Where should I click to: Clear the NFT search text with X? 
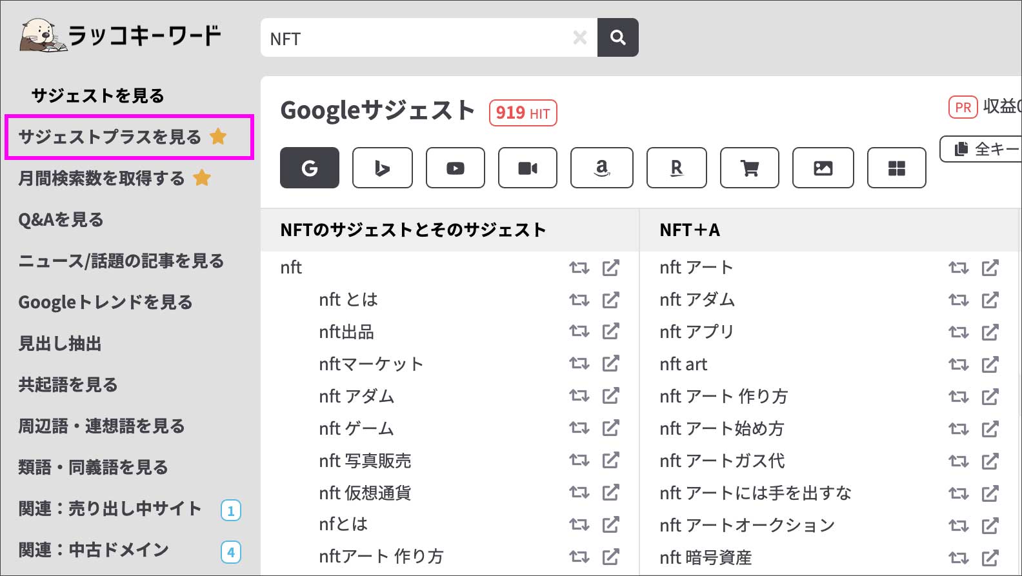(579, 37)
